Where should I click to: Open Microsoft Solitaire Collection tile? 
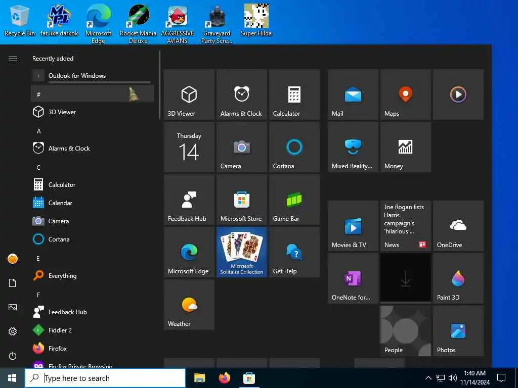point(241,252)
